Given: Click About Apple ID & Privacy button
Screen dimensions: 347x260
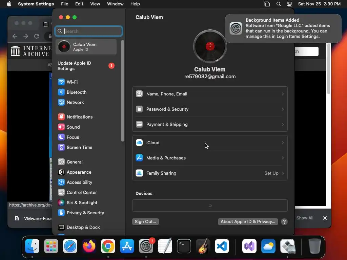Looking at the screenshot, I should click(248, 221).
